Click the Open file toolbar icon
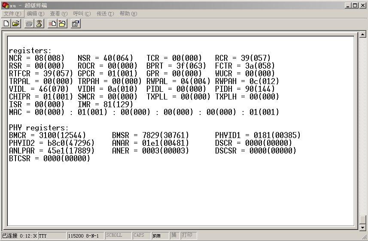The height and width of the screenshot is (241, 368). click(16, 24)
